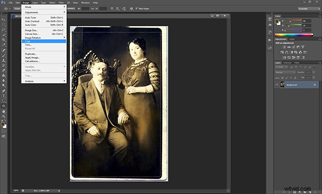Toggle lock transparent pixels
This screenshot has width=322, height=194.
[282, 78]
